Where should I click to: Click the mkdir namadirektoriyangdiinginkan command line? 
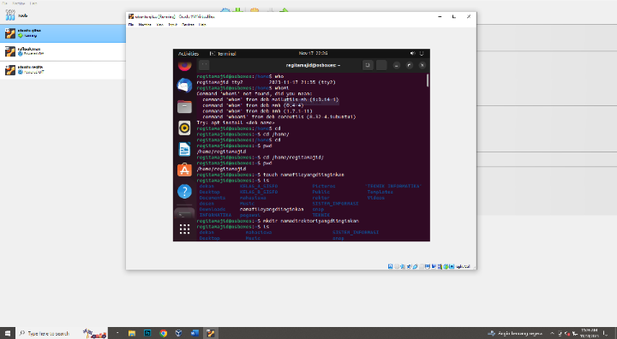[278, 221]
